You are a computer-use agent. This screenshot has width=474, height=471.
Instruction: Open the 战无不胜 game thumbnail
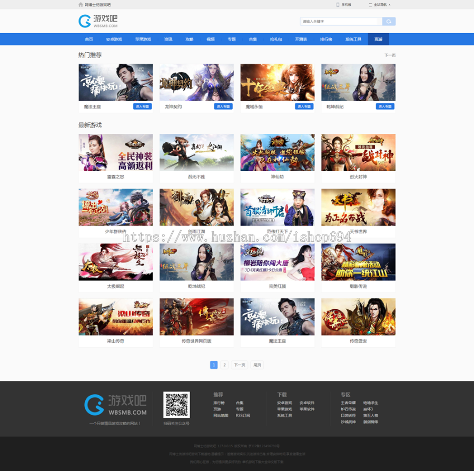tap(196, 152)
